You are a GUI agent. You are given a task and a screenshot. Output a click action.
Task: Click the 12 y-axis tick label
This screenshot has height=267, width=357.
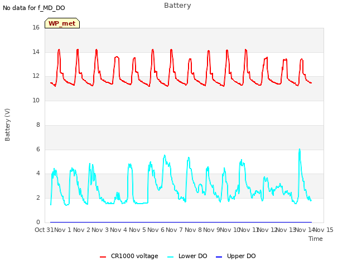click(x=36, y=76)
